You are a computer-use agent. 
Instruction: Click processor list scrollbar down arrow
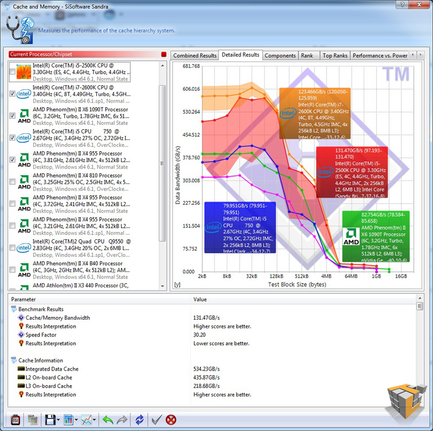162,286
